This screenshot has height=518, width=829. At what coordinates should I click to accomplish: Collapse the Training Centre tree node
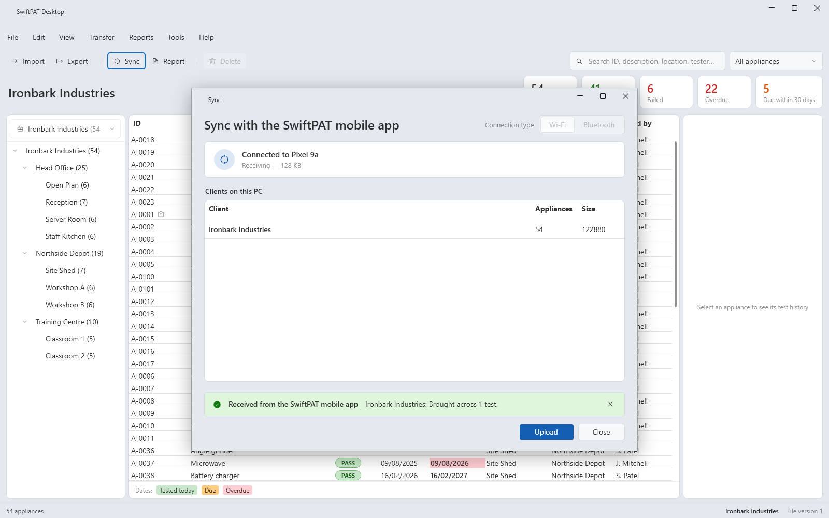[25, 322]
